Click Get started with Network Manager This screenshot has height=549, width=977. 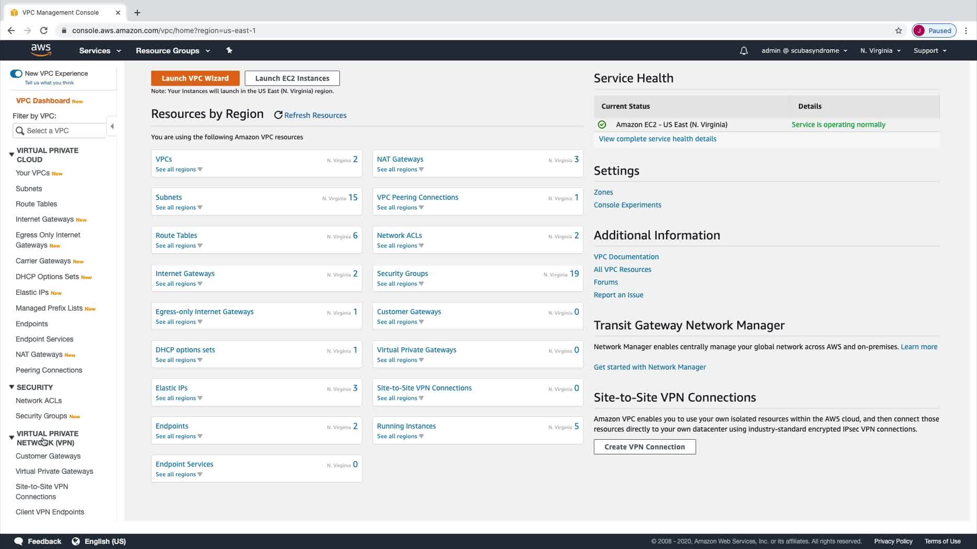[x=649, y=367]
